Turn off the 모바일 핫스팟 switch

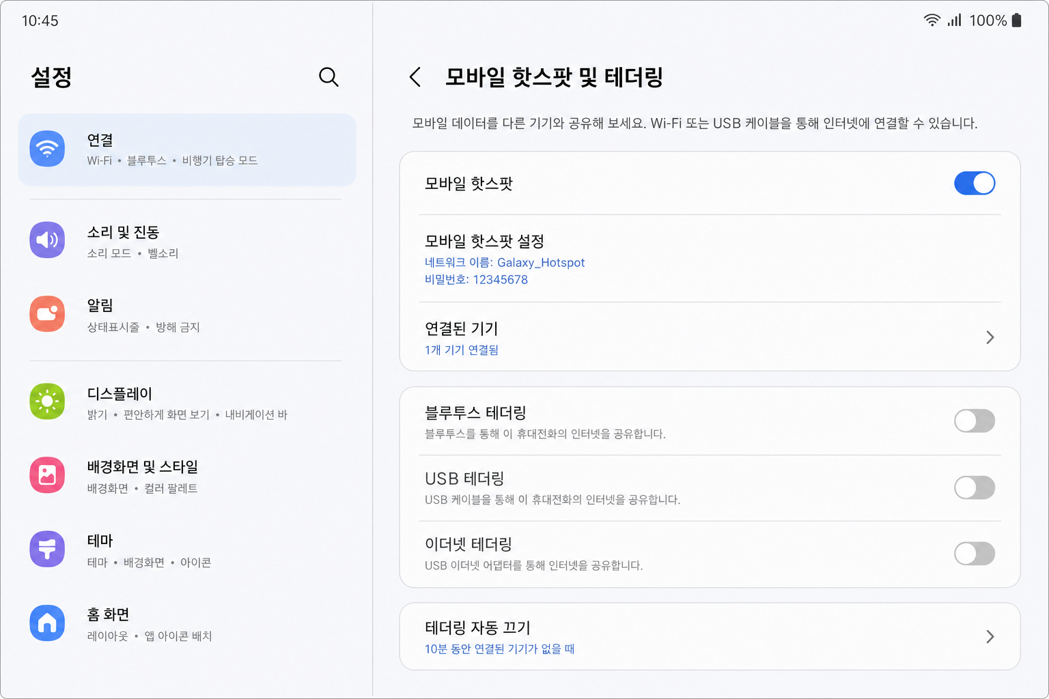coord(974,184)
